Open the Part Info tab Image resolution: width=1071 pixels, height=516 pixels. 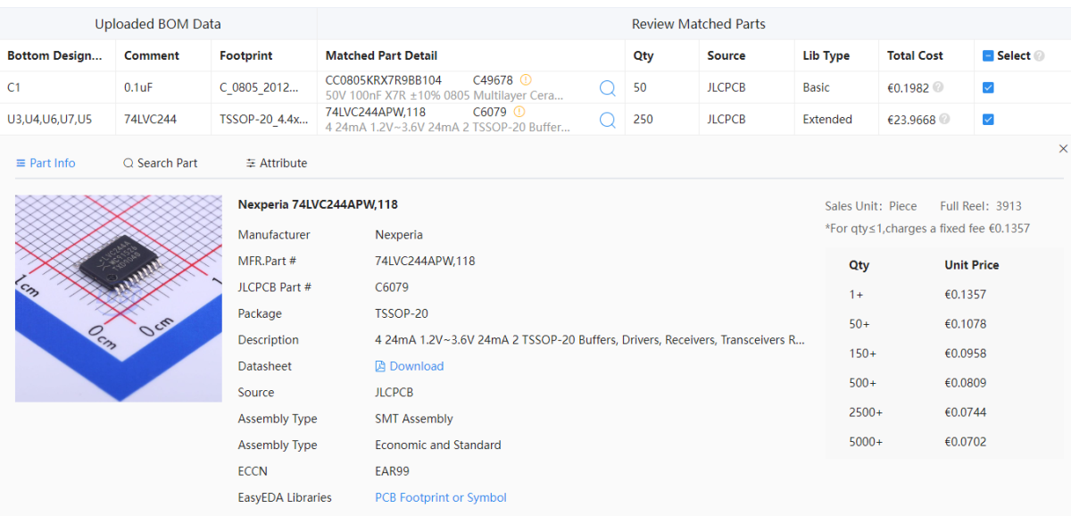46,163
